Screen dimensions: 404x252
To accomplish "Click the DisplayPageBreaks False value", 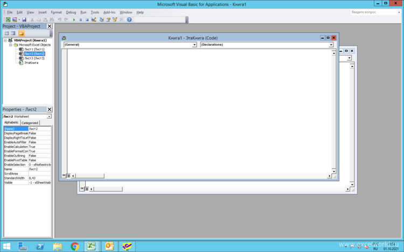I will (x=40, y=133).
